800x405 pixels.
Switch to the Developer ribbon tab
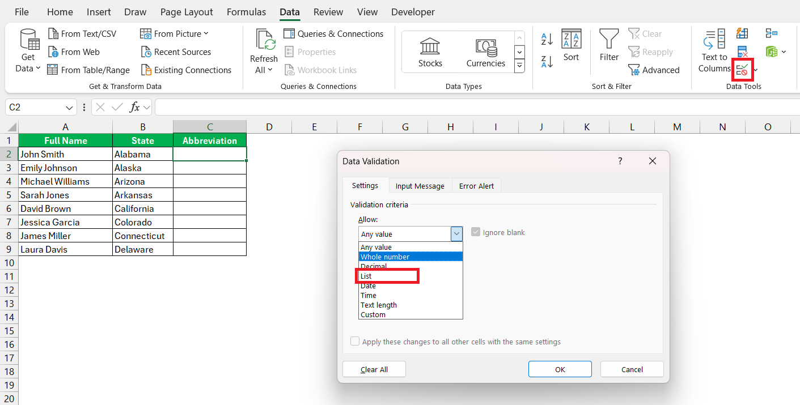413,12
